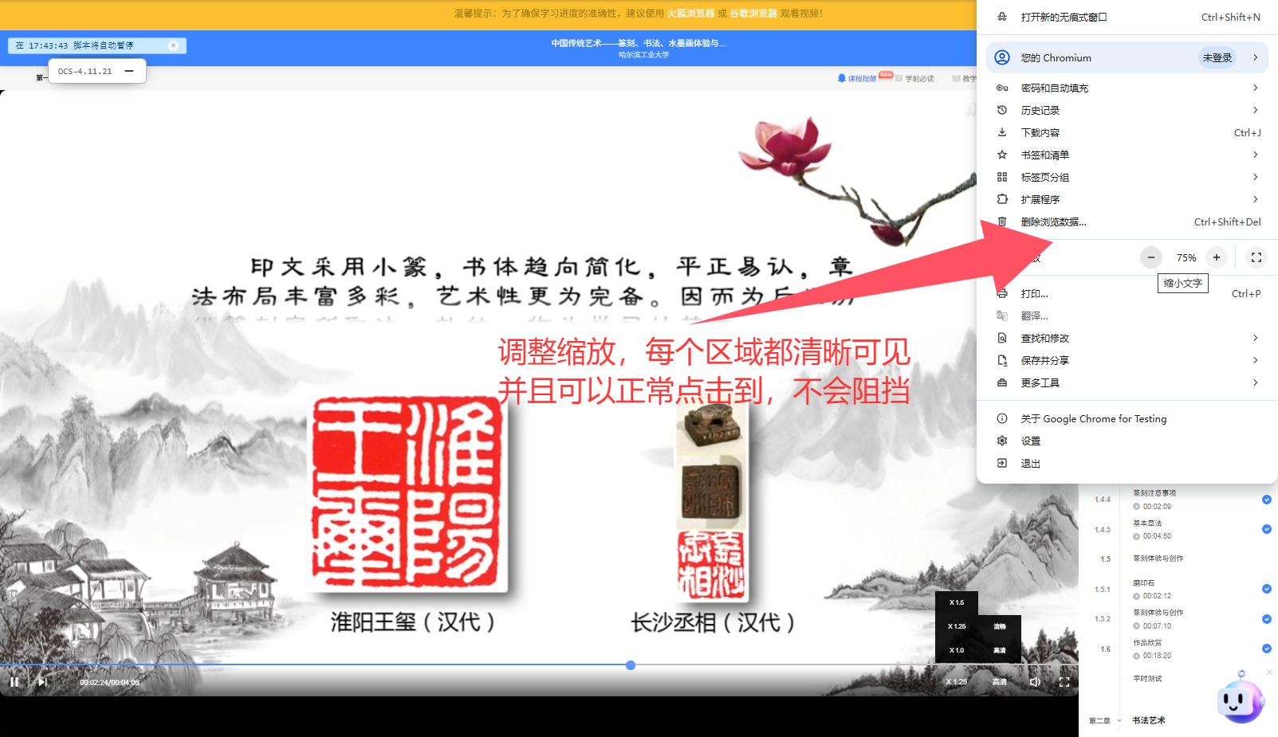
Task: Choose 删除浏览数据 menu entry
Action: 1052,222
